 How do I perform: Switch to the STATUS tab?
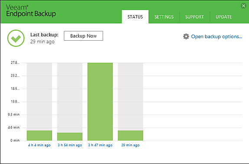pyautogui.click(x=135, y=16)
